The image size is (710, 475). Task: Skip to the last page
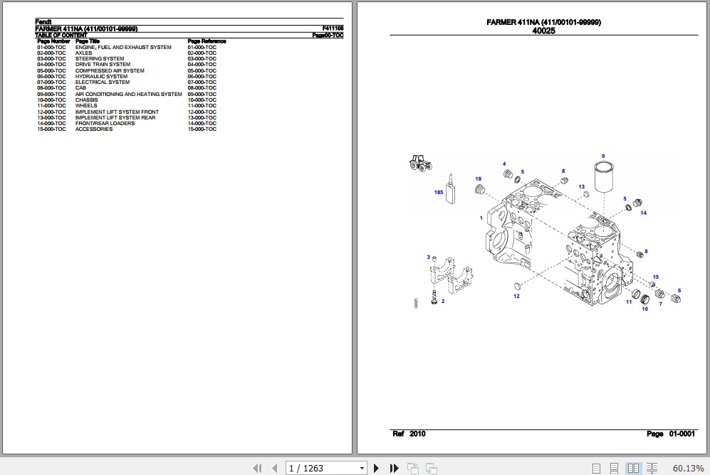(x=395, y=468)
